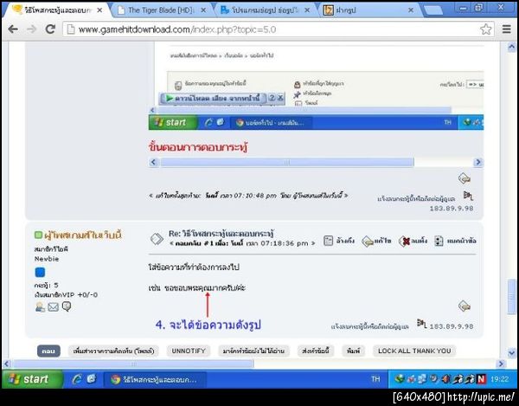Click the page horizontal scrollbar right arrow
Viewport: 519px width, 406px height.
(x=501, y=364)
